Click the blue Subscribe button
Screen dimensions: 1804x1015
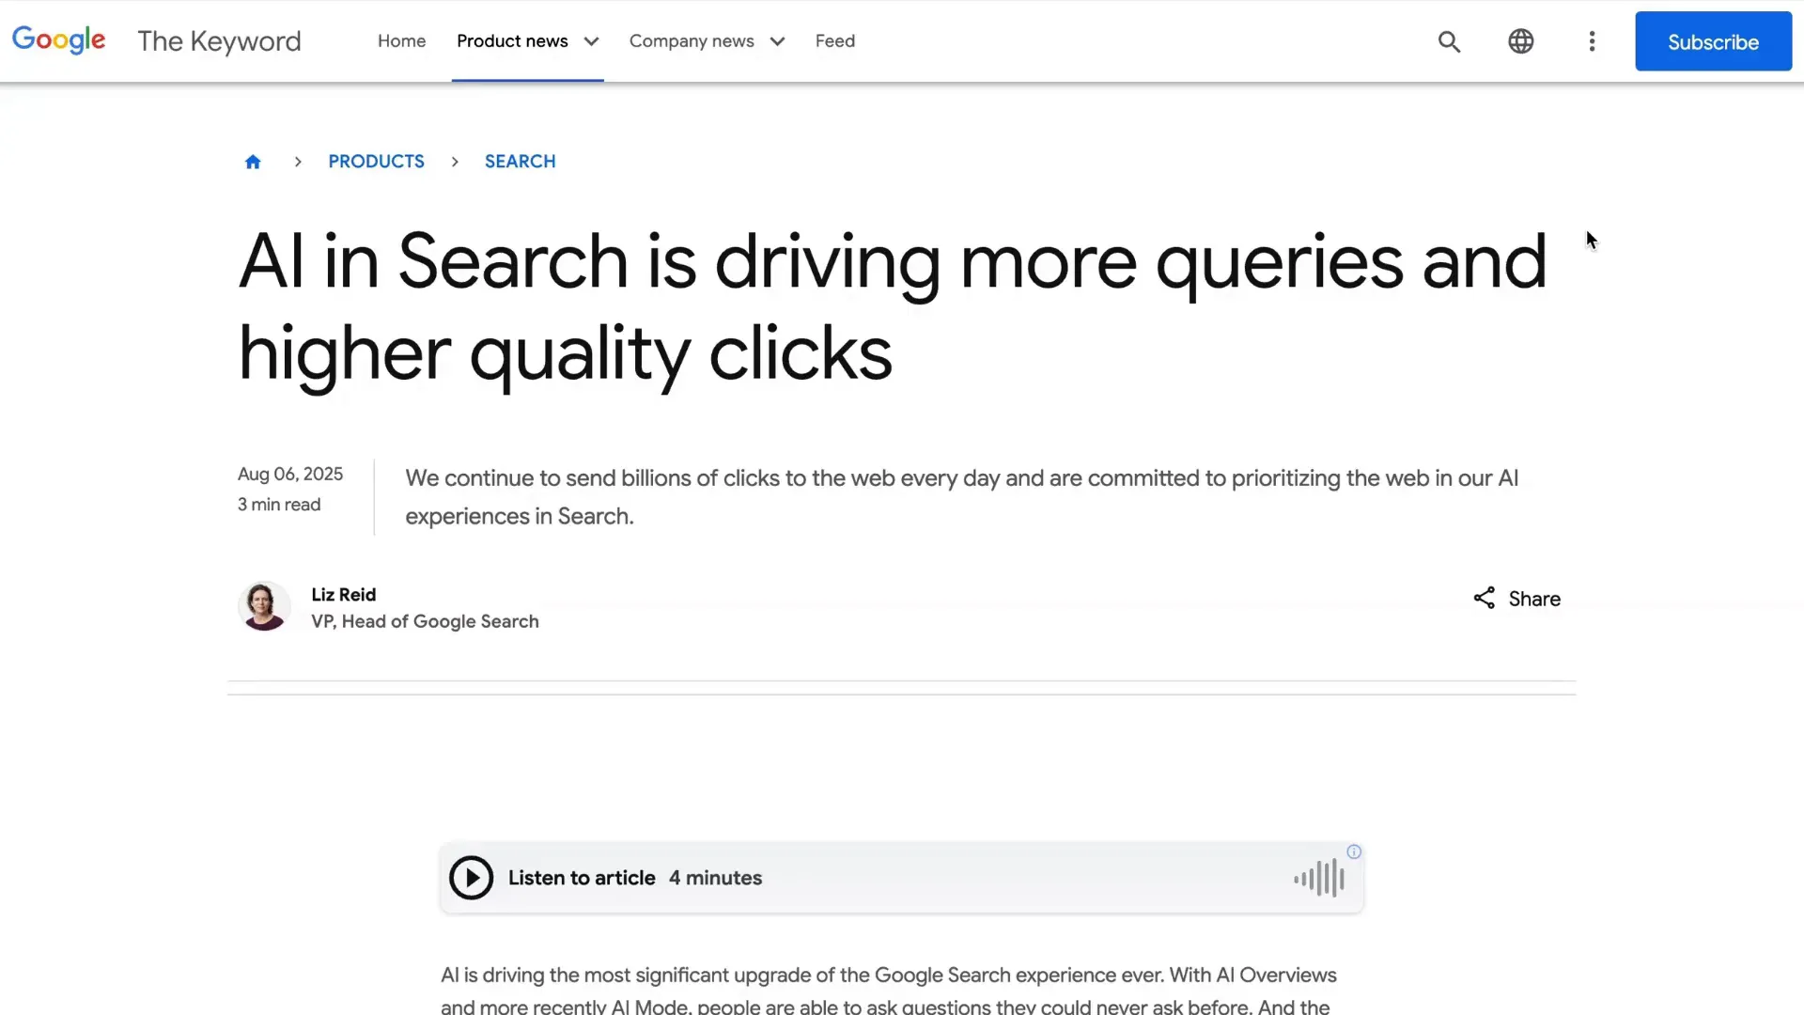(1713, 41)
